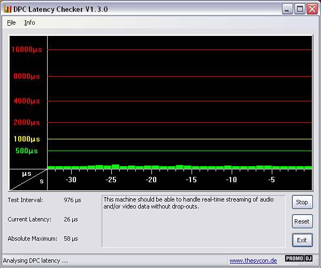Click the 500µs green threshold label
This screenshot has height=268, width=321.
coord(26,151)
